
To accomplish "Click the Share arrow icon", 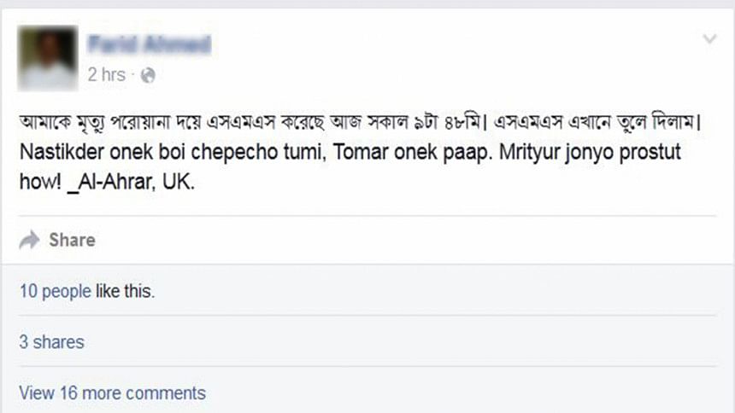I will [30, 240].
